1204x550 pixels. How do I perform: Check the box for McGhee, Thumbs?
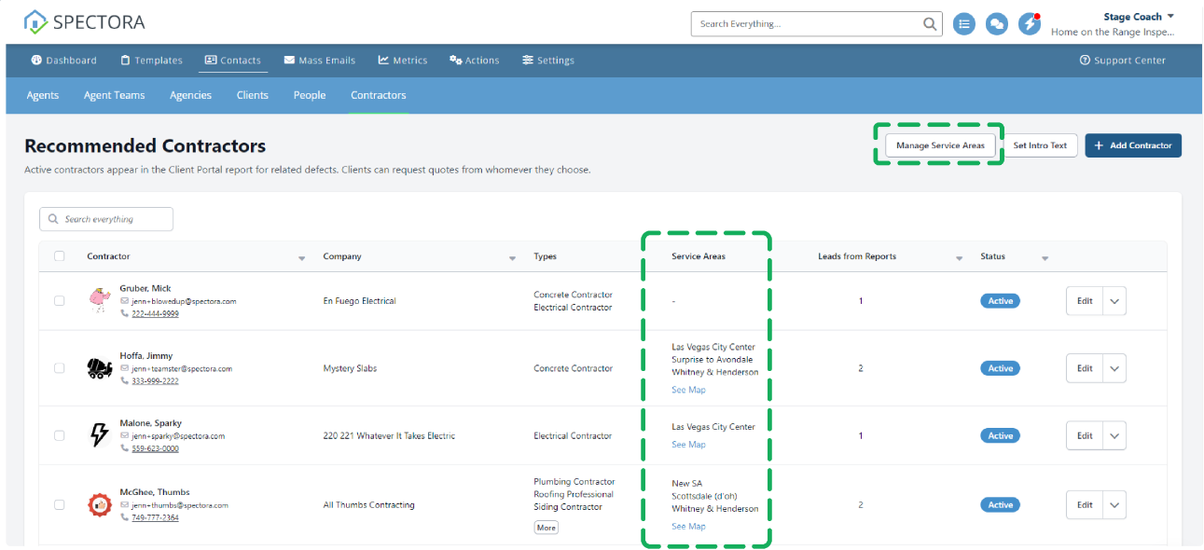60,504
